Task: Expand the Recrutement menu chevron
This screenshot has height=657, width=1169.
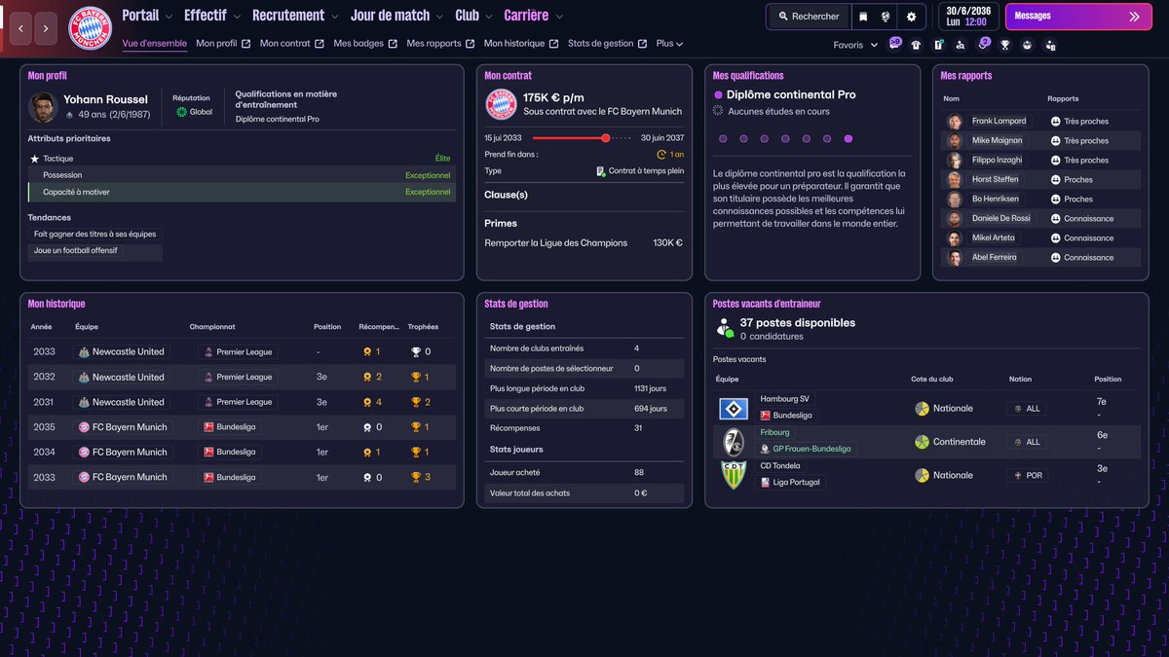Action: click(335, 17)
